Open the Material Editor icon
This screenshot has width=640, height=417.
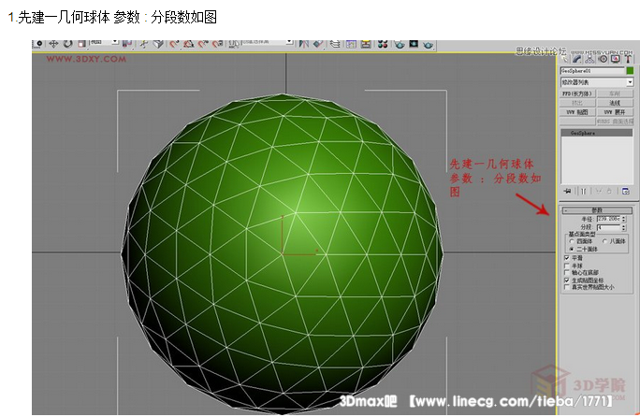(383, 44)
